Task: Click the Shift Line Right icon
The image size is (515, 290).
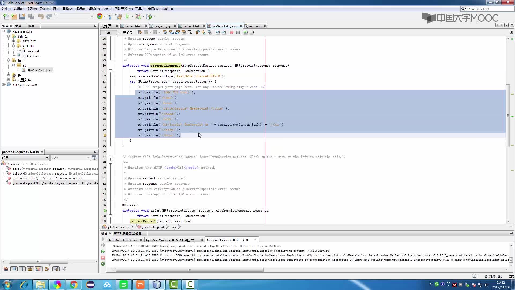Action: [x=224, y=32]
